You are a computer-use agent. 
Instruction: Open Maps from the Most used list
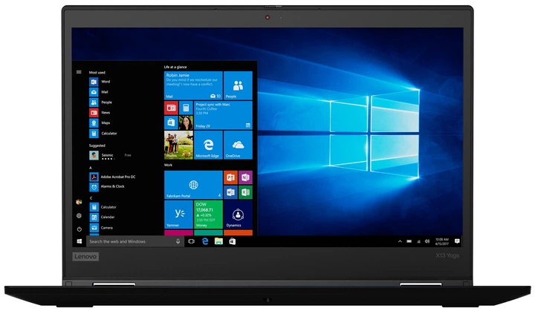pos(100,122)
